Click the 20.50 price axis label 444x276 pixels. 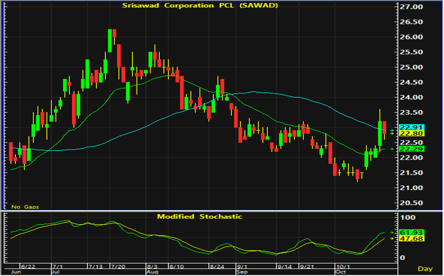pos(411,203)
